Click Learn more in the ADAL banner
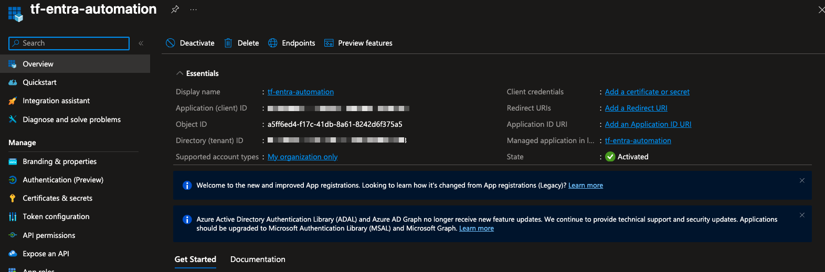 point(477,229)
